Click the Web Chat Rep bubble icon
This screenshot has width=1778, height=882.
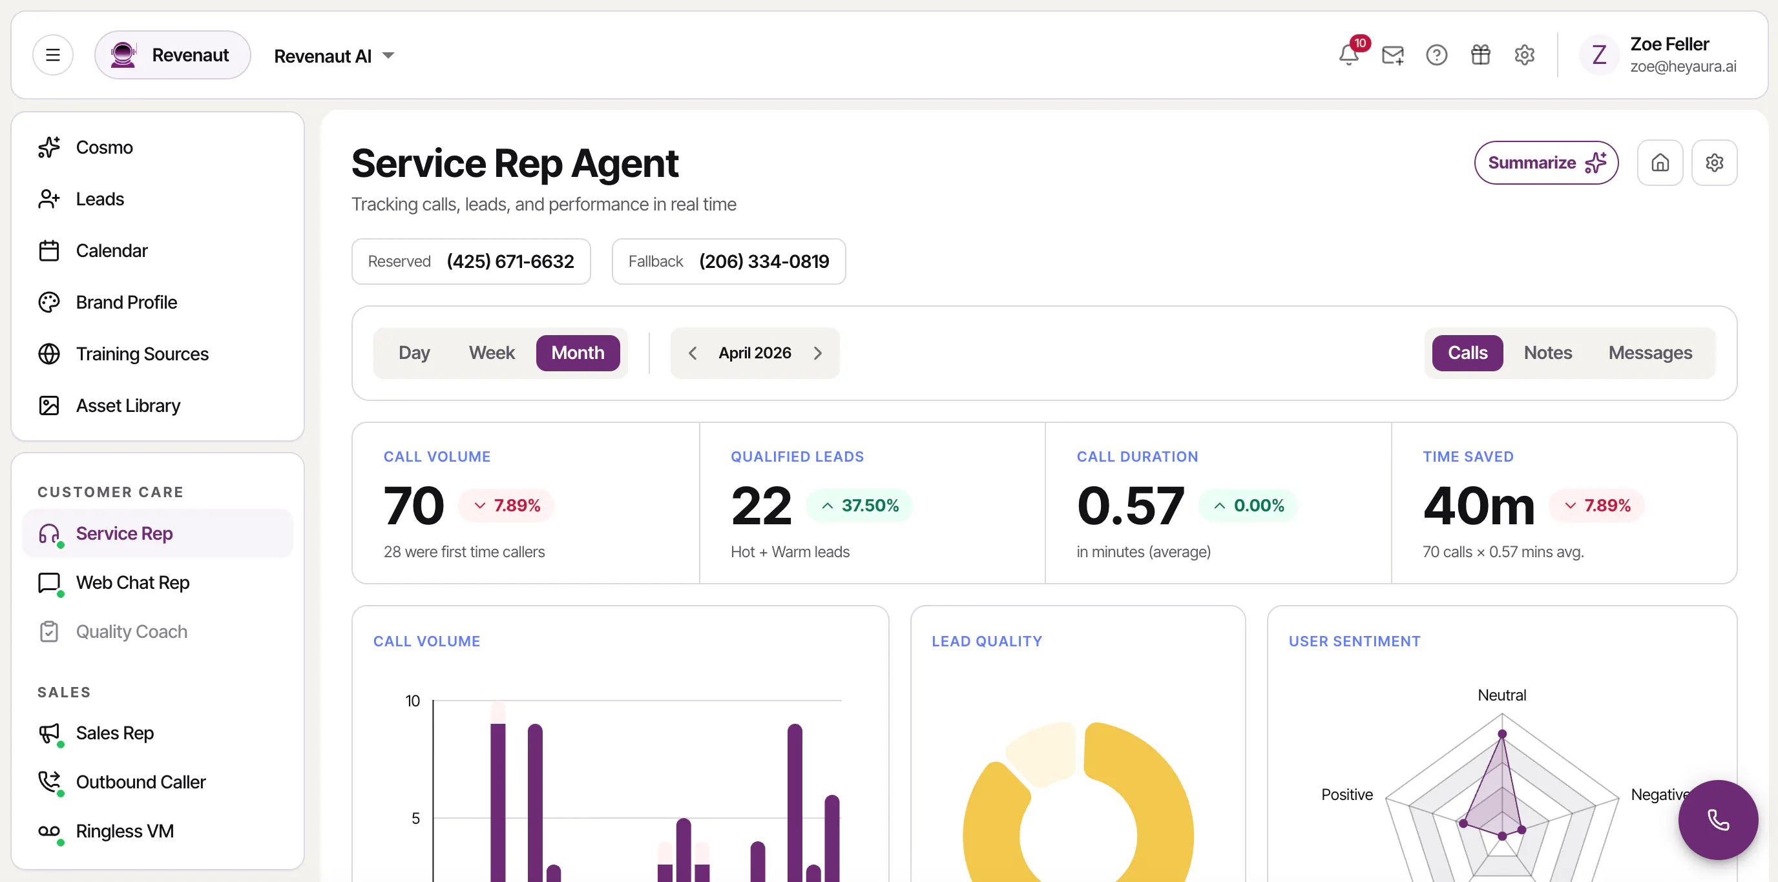(x=49, y=582)
